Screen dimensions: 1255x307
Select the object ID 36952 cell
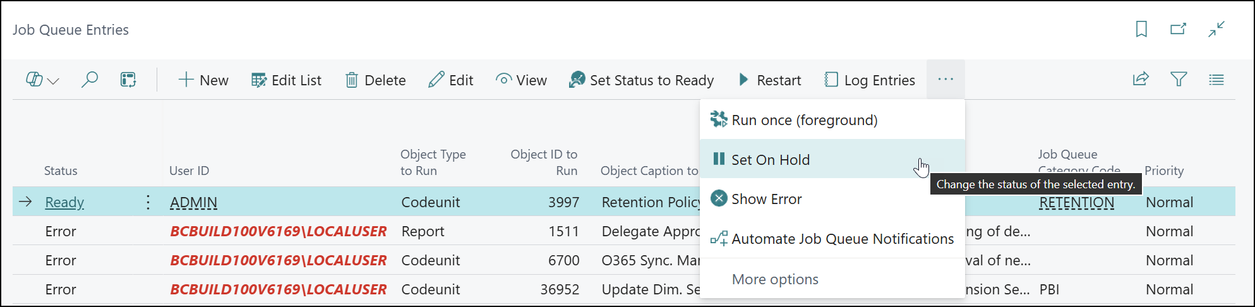click(x=560, y=289)
